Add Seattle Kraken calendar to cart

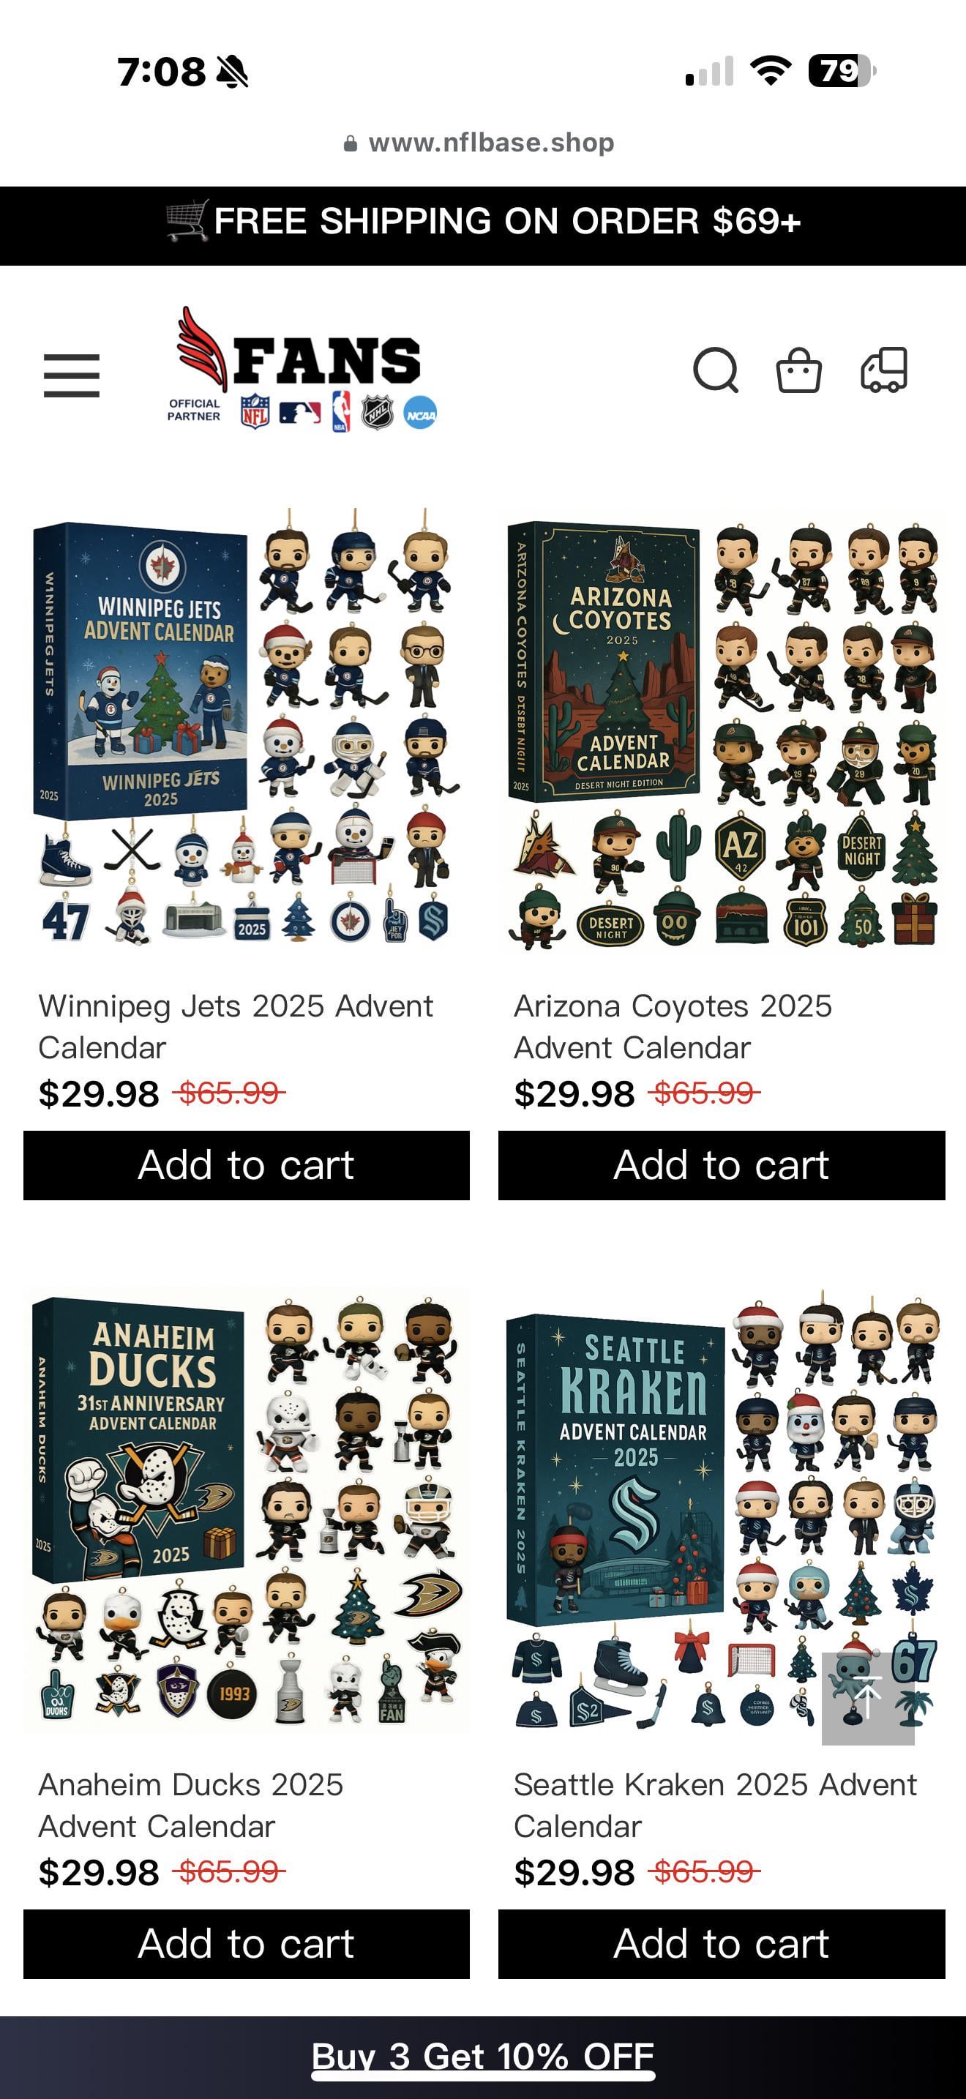[x=722, y=1944]
